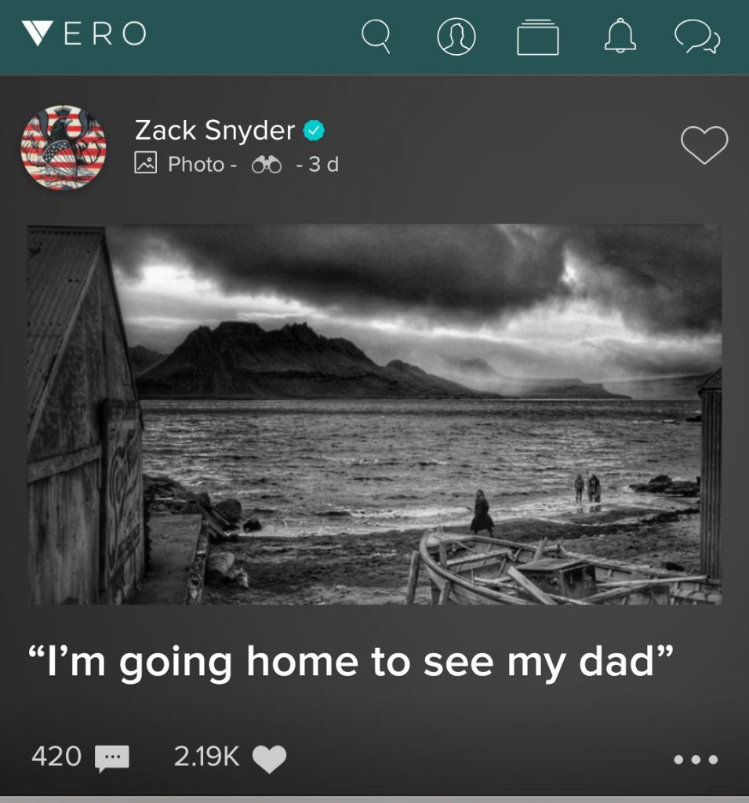The width and height of the screenshot is (749, 803).
Task: Click the verified checkmark badge
Action: 314,131
